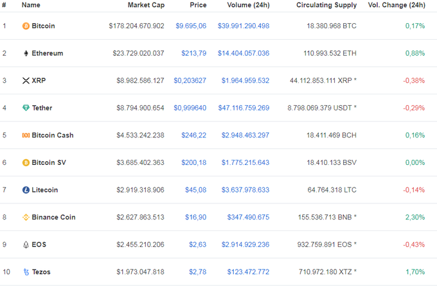Screen dimensions: 437x292
Task: Select supply value 110.993.532 ETH
Action: click(x=330, y=53)
